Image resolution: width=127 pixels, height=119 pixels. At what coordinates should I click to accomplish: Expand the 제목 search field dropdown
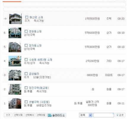pos(86,115)
